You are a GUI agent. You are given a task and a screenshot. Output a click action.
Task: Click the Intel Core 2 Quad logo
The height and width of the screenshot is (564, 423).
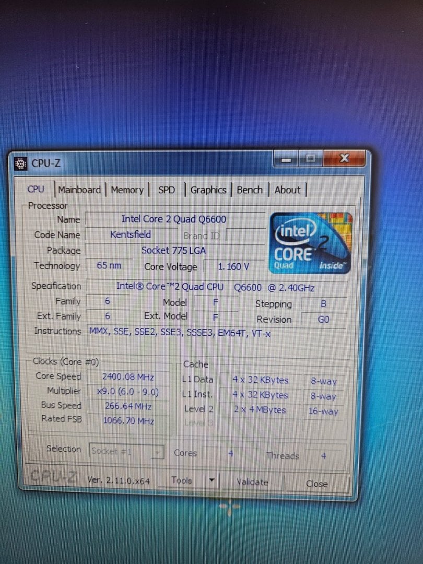(x=310, y=243)
